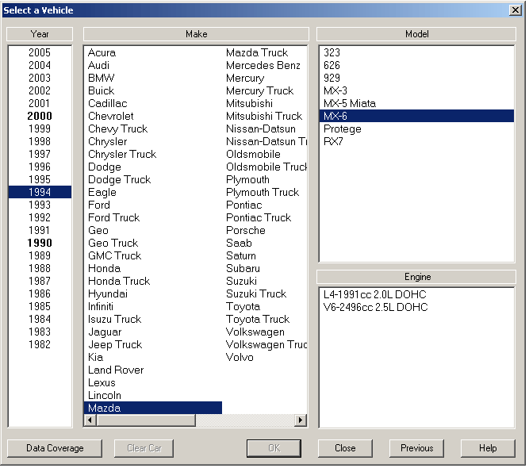The image size is (529, 468).
Task: Click the Engine column header
Action: (x=416, y=277)
